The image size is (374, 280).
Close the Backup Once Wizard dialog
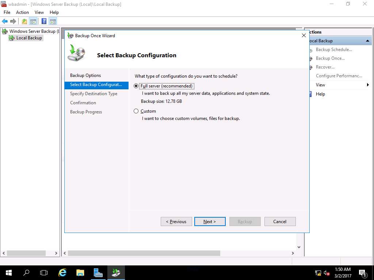point(304,35)
